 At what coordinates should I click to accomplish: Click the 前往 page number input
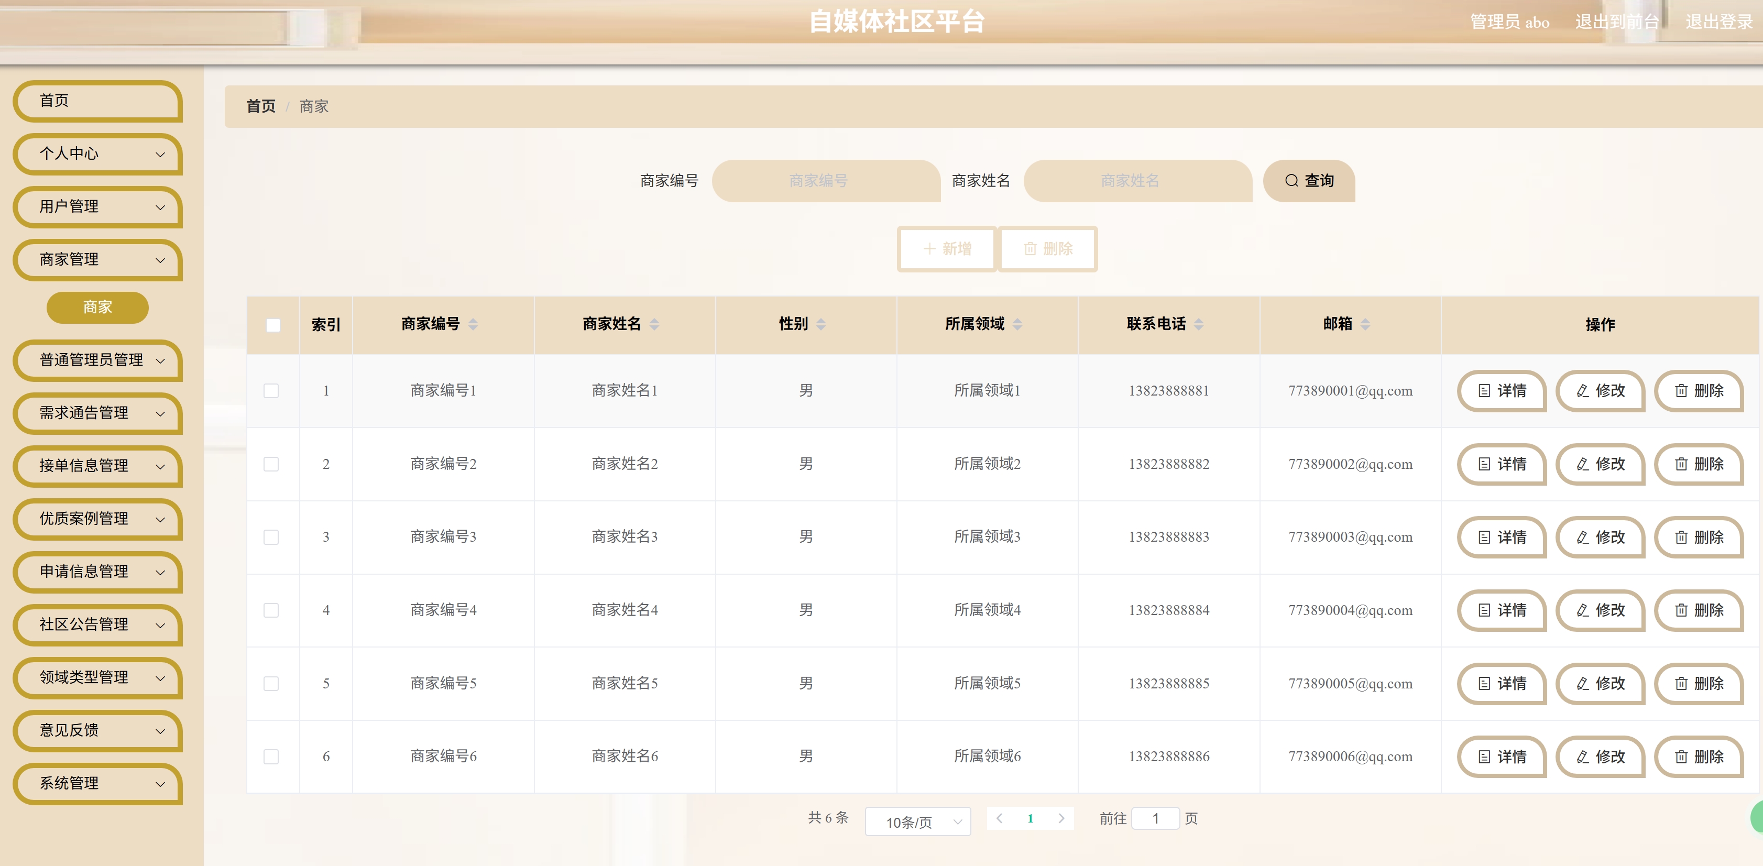coord(1155,818)
